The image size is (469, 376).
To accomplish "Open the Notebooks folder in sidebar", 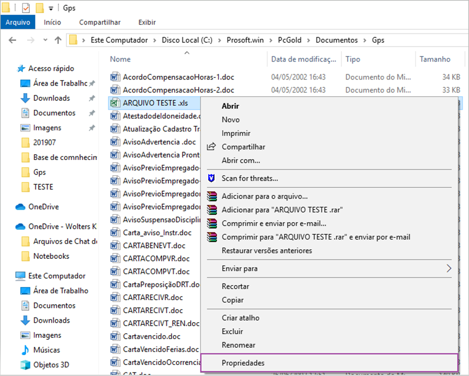I will coord(51,256).
